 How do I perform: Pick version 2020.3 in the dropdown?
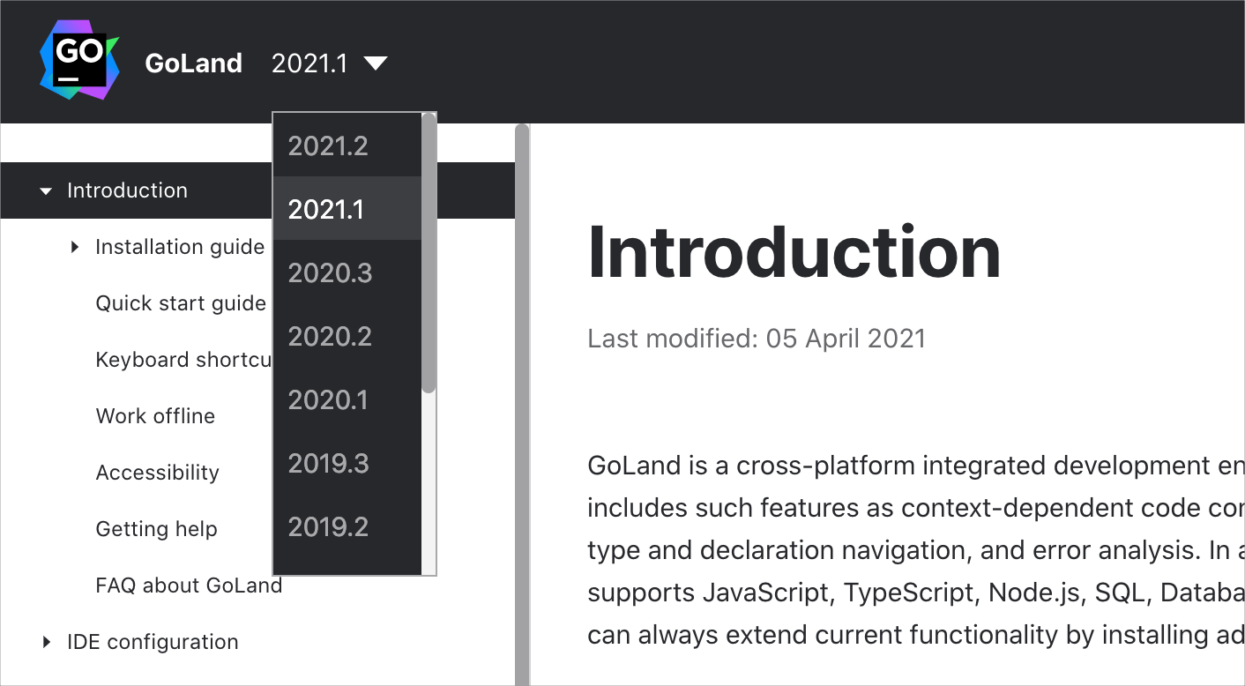pyautogui.click(x=330, y=273)
